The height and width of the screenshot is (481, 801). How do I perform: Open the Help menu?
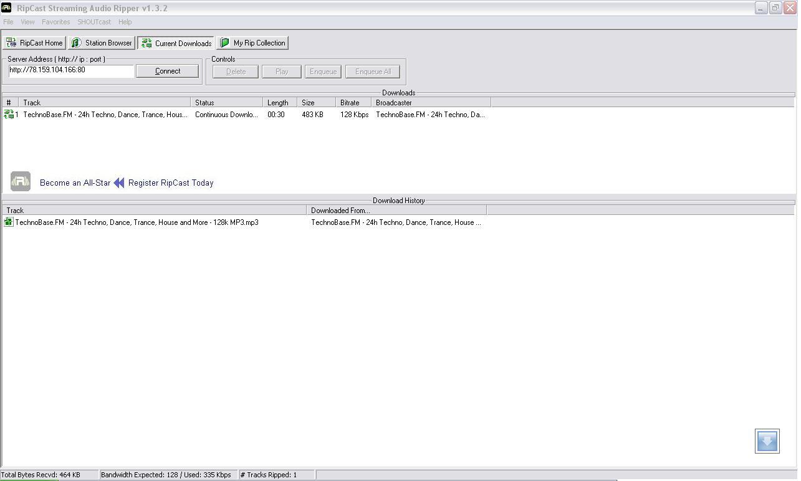pos(125,22)
